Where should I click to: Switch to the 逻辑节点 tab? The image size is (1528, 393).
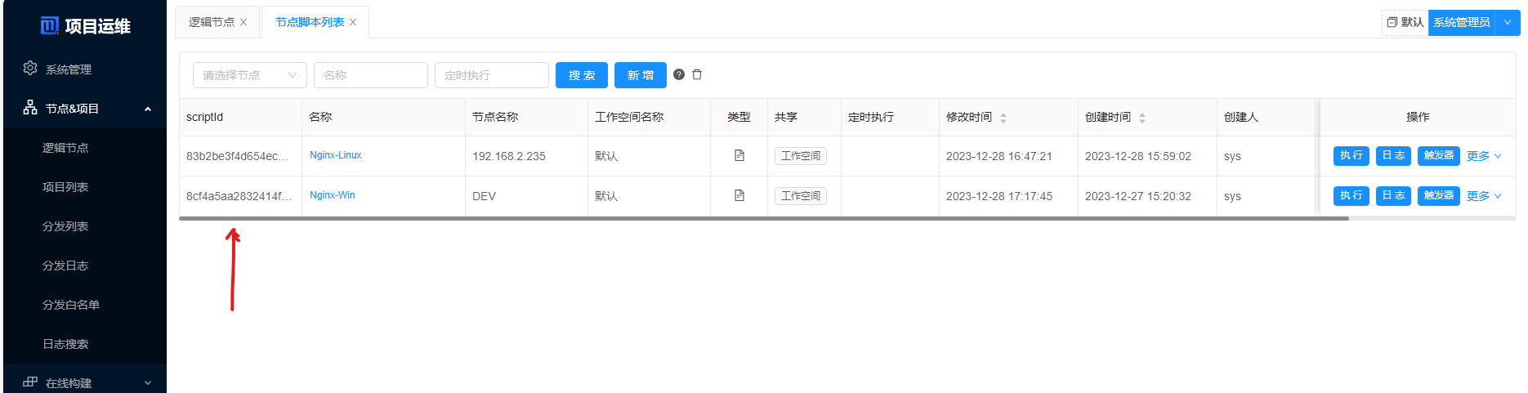(x=211, y=23)
